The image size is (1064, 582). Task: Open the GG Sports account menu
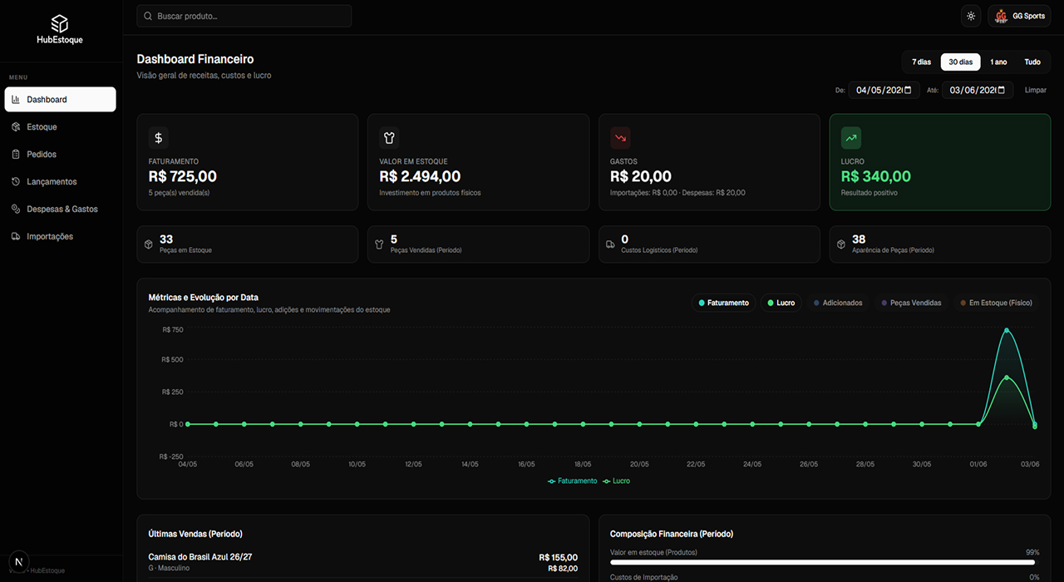coord(1020,17)
